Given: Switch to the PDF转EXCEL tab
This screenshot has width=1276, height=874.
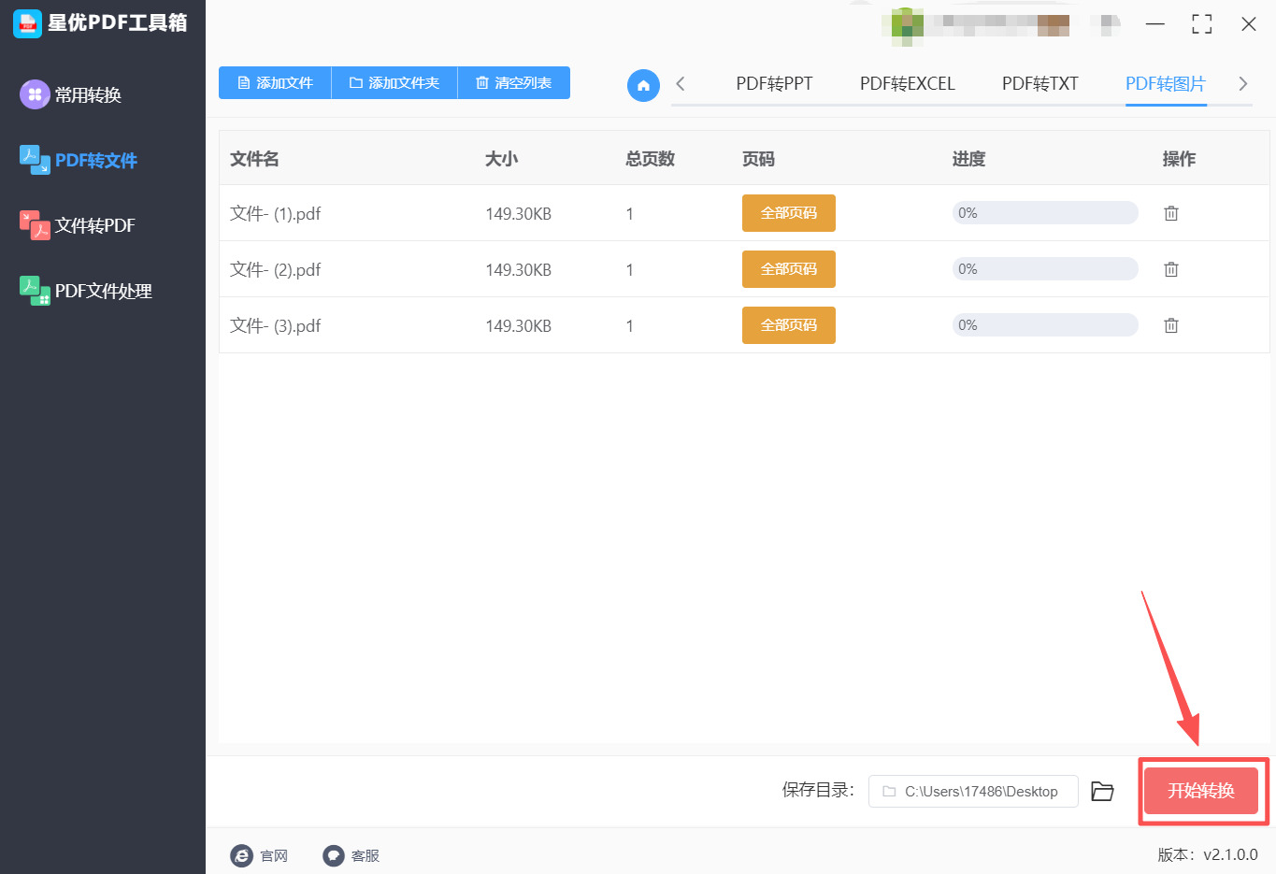Looking at the screenshot, I should [x=908, y=84].
